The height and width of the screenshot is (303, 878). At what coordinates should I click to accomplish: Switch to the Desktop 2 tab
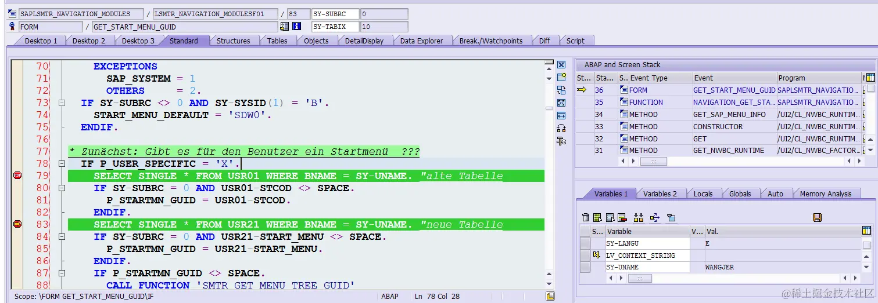coord(89,41)
